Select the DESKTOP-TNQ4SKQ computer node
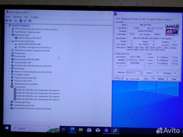Image resolution: width=183 pixels, height=137 pixels. [x=21, y=26]
